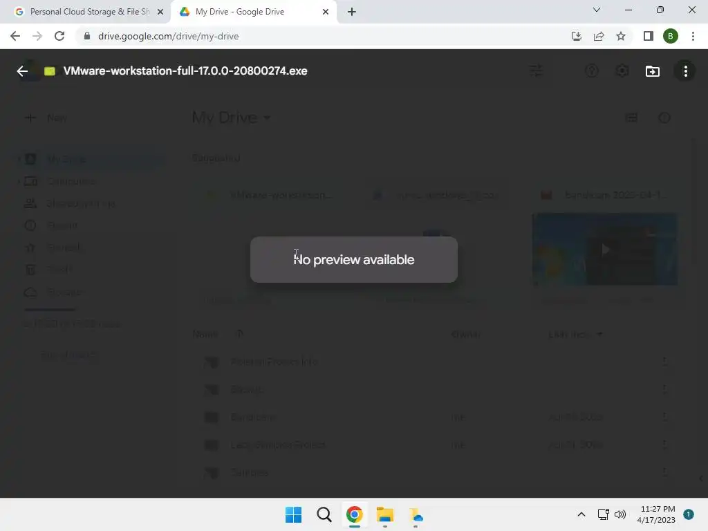Open network status in system tray

click(x=603, y=514)
